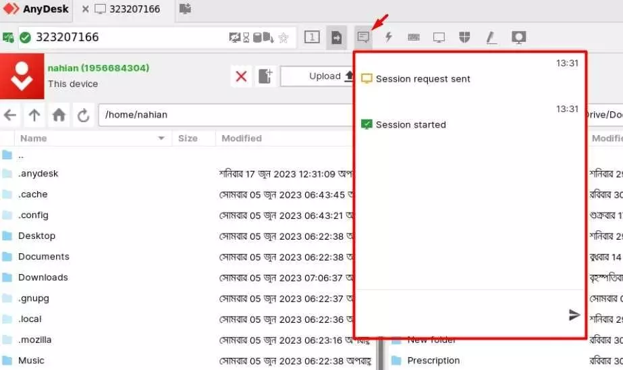Click the connection quality icon left of address
The height and width of the screenshot is (370, 623).
[x=8, y=38]
